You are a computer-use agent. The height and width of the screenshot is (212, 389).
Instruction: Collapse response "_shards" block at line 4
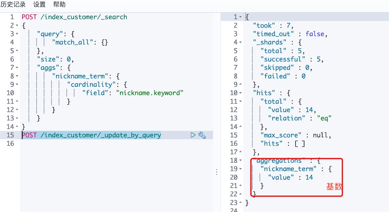[x=240, y=42]
